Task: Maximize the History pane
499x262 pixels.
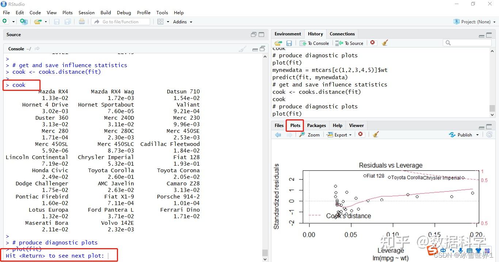Action: click(489, 35)
